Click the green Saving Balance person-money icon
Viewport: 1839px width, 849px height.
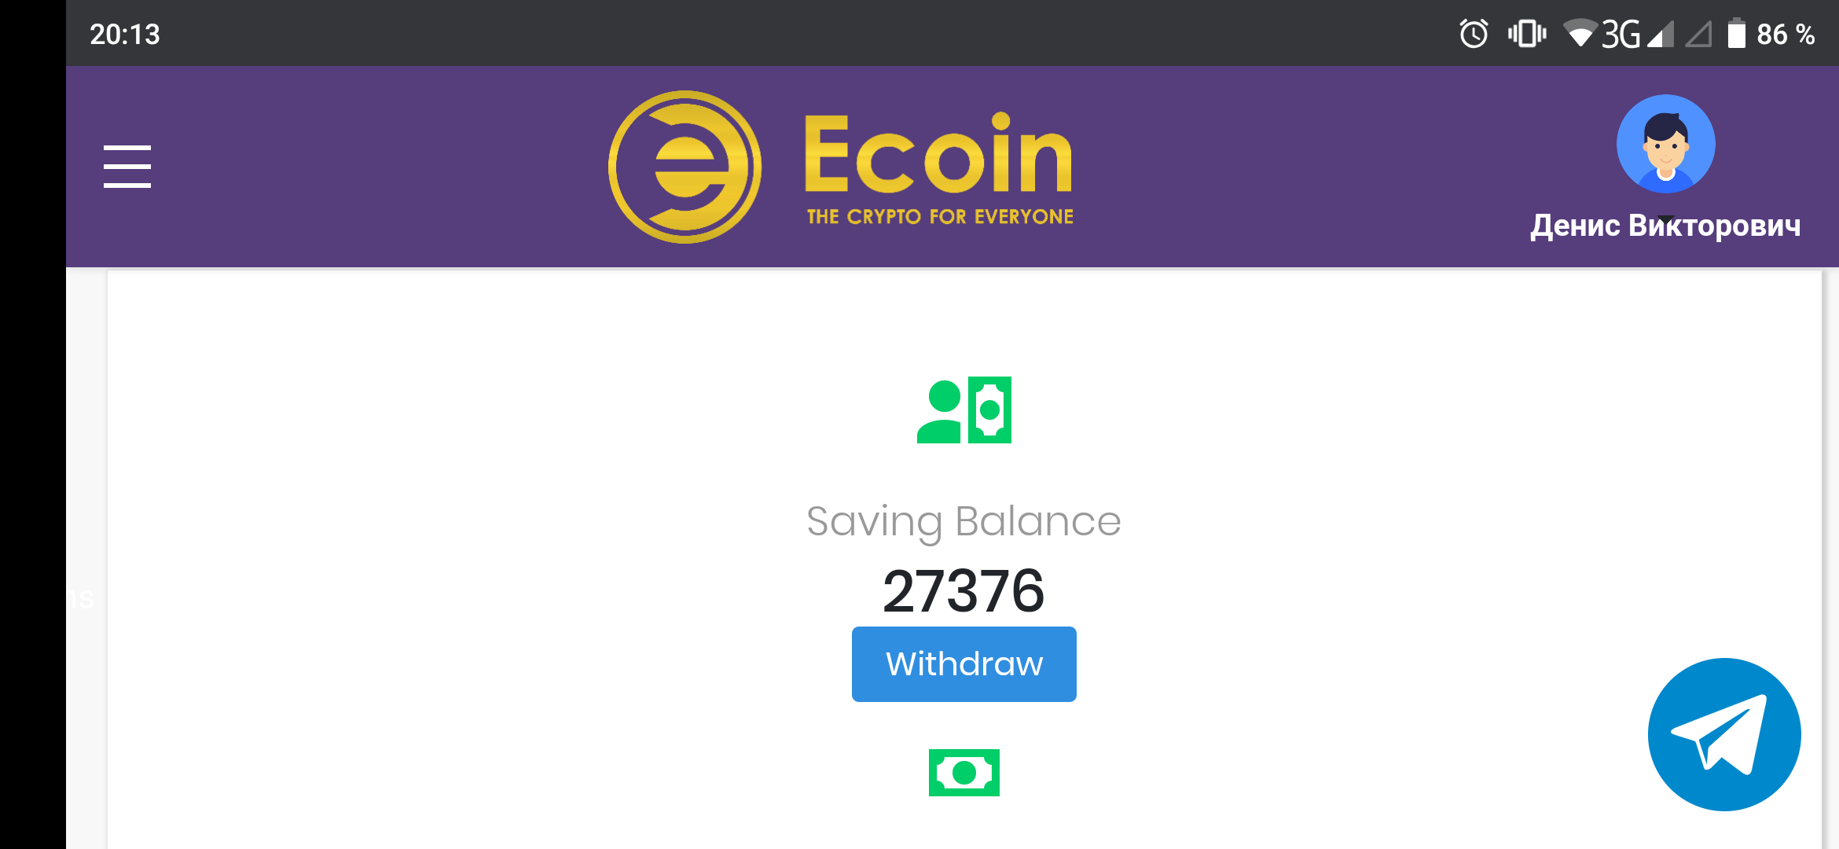964,410
